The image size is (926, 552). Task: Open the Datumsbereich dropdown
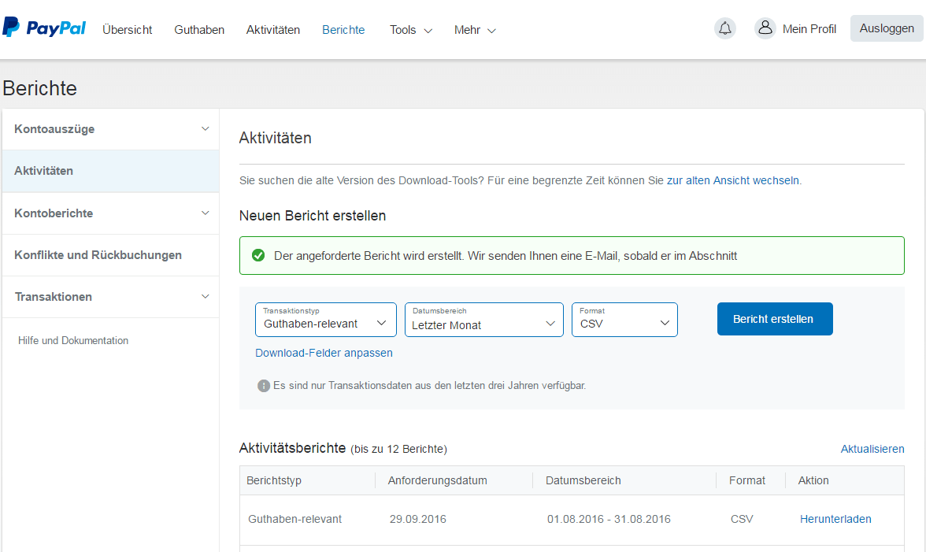point(484,320)
